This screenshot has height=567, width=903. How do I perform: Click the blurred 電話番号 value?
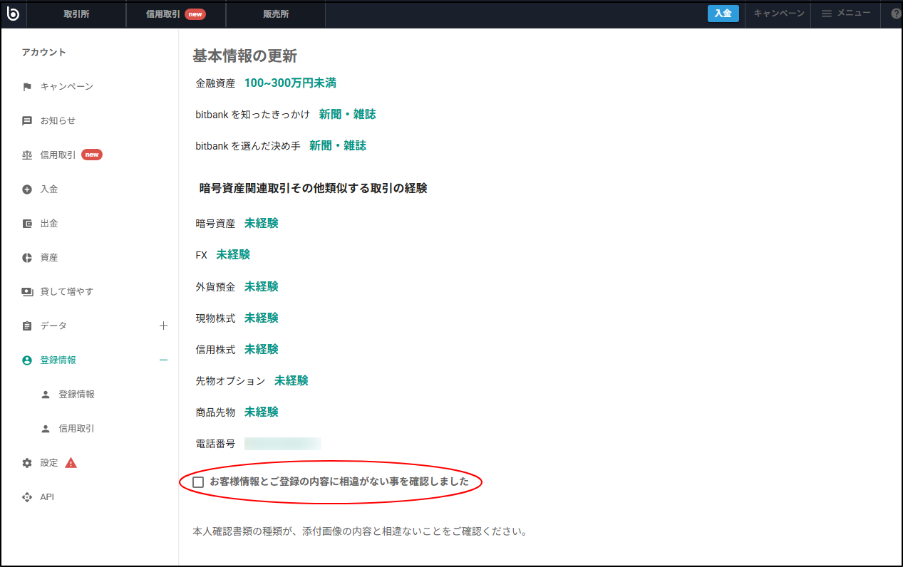pos(282,444)
